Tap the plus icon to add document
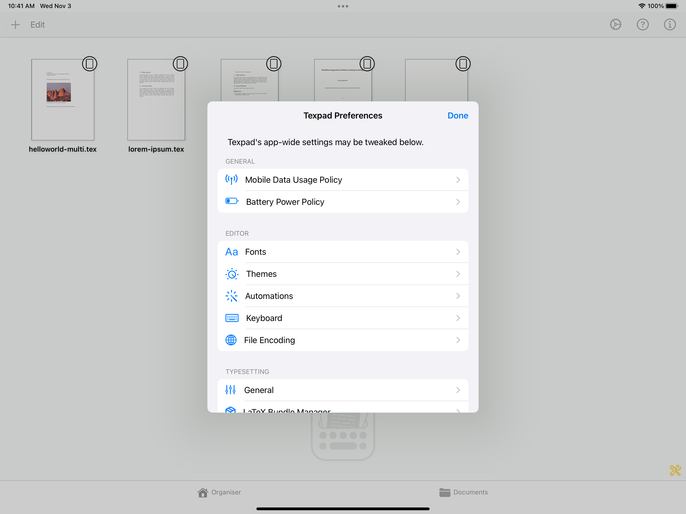This screenshot has height=514, width=686. (15, 25)
